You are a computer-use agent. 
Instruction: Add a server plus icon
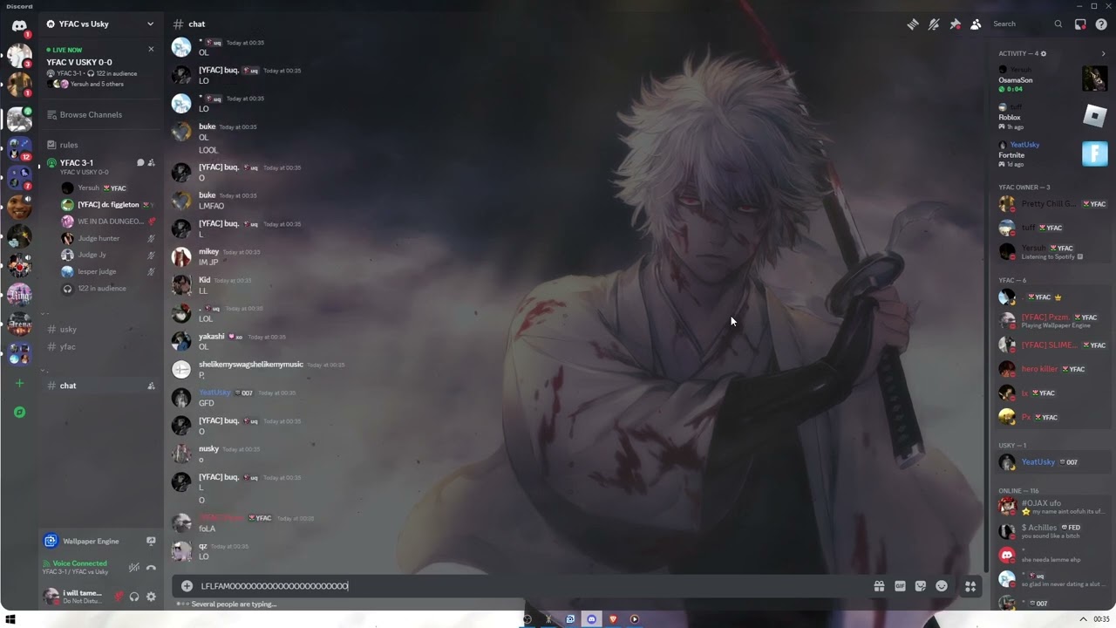pos(19,383)
